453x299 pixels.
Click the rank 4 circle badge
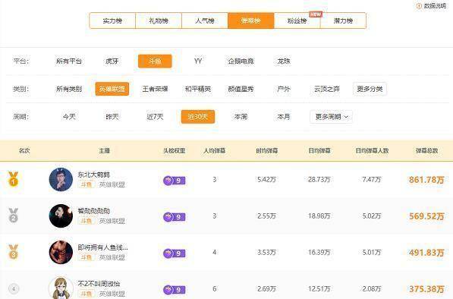(14, 288)
